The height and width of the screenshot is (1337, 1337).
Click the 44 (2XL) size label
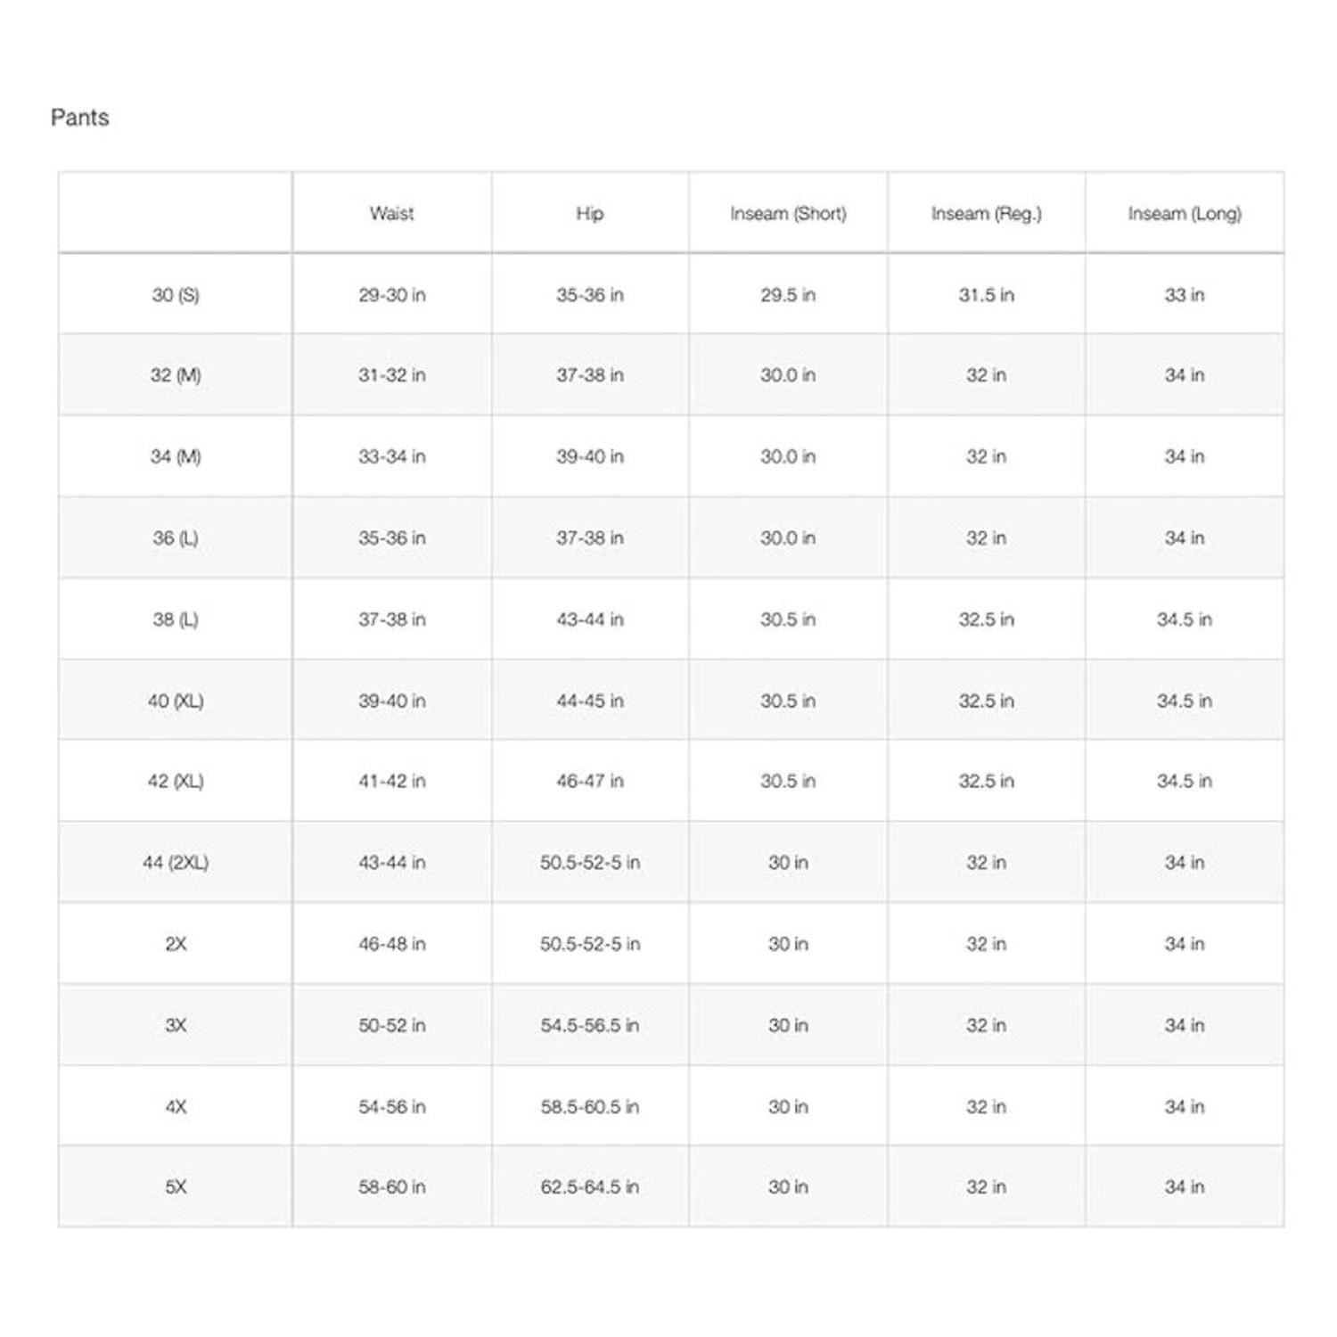pos(176,863)
